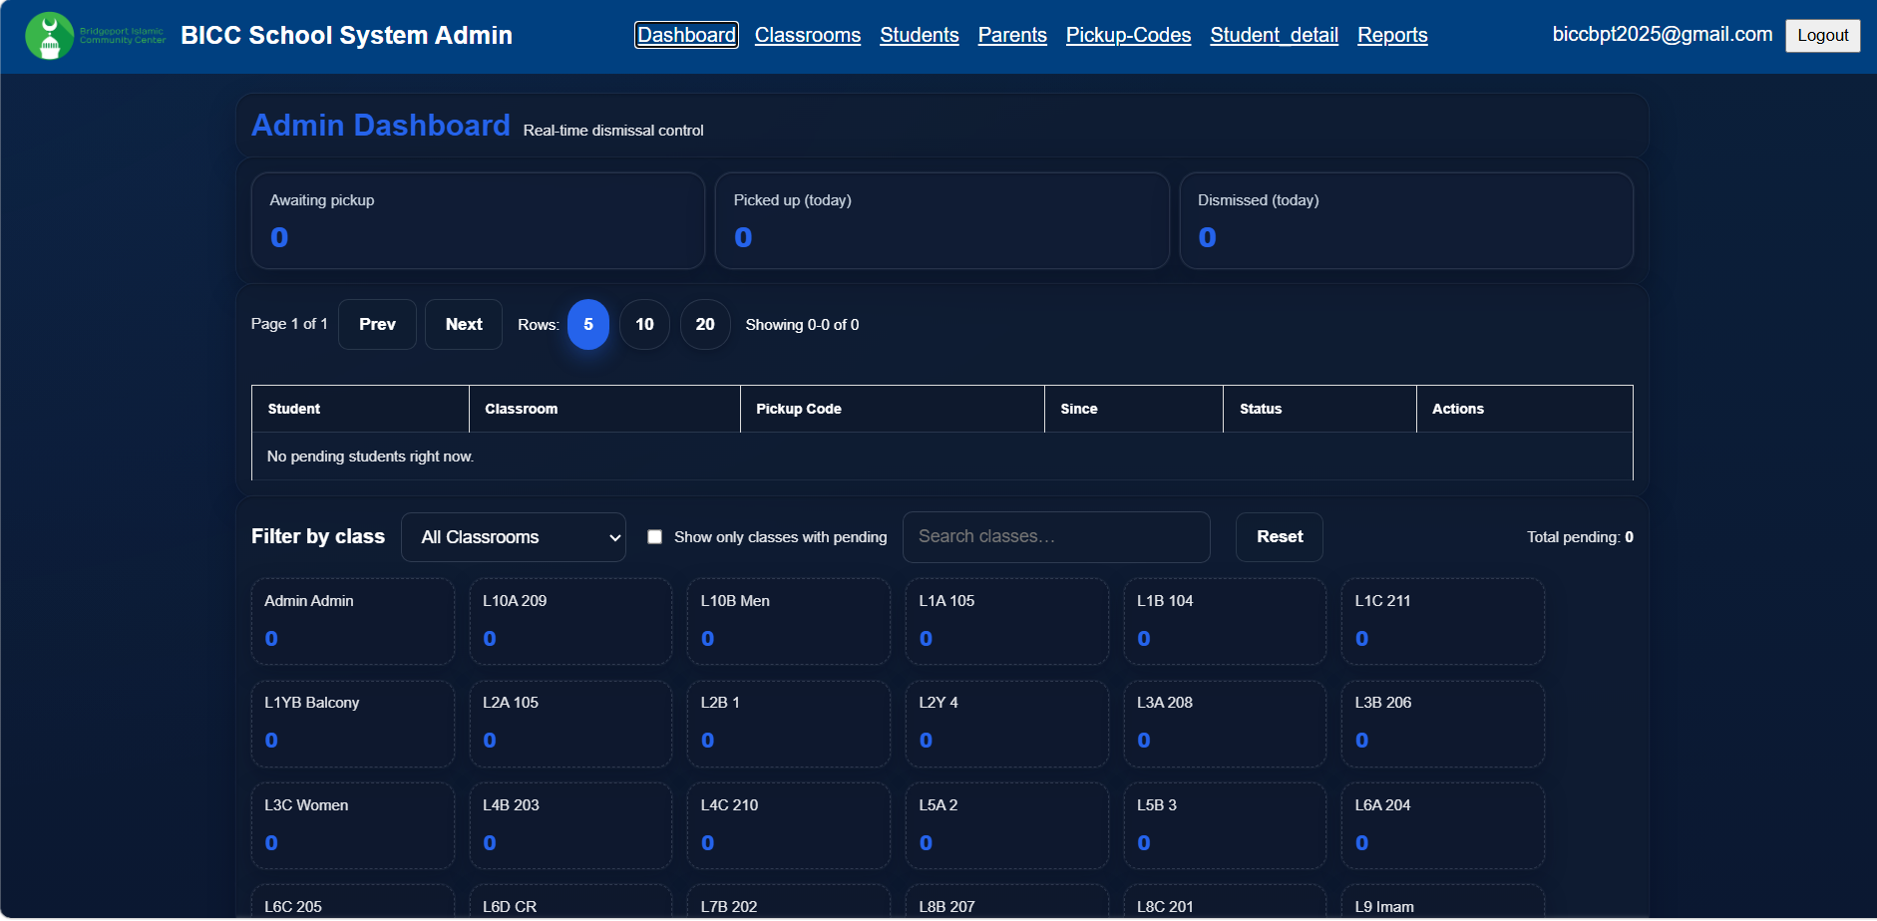This screenshot has width=1877, height=921.
Task: Set rows per page to 10
Action: (x=644, y=324)
